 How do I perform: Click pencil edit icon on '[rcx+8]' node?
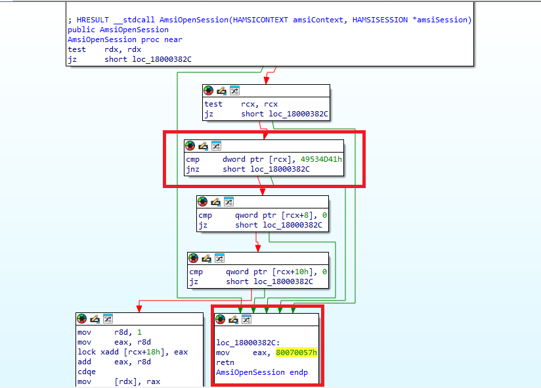(x=215, y=201)
